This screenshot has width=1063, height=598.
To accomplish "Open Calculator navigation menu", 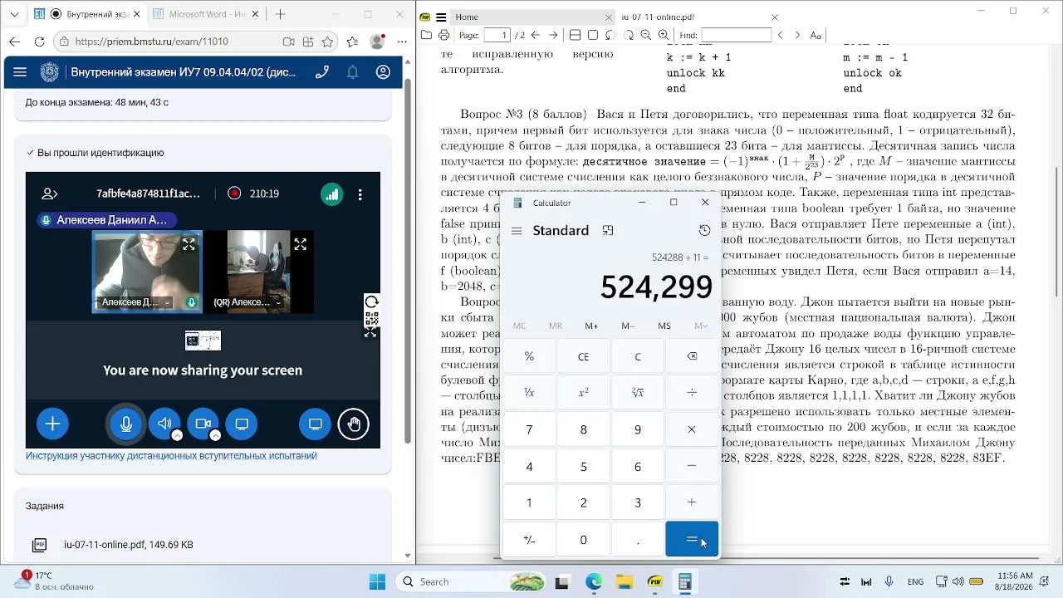I will pyautogui.click(x=517, y=231).
